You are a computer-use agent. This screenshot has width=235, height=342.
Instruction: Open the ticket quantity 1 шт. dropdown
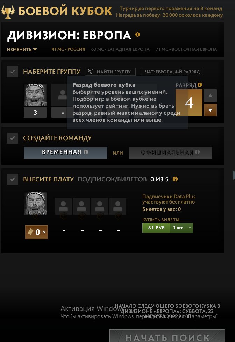click(181, 228)
